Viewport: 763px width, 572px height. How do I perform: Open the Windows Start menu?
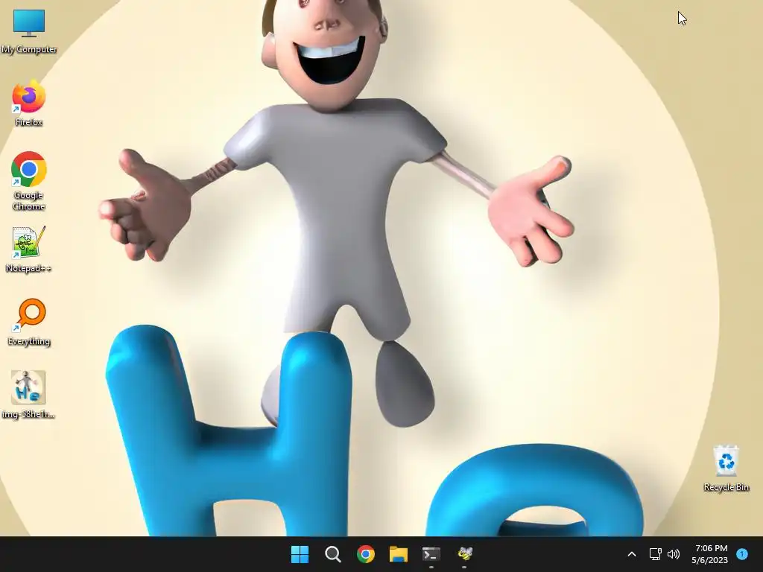coord(300,554)
